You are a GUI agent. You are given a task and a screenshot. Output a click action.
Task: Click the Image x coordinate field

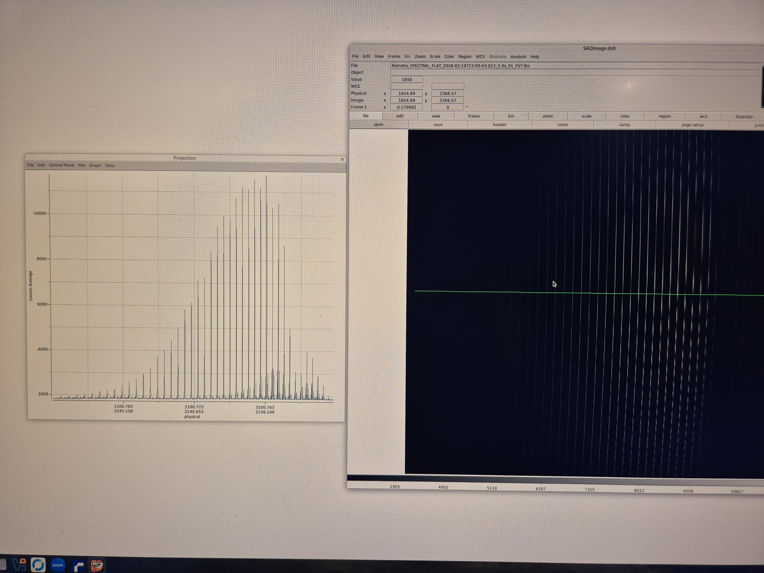(x=407, y=100)
